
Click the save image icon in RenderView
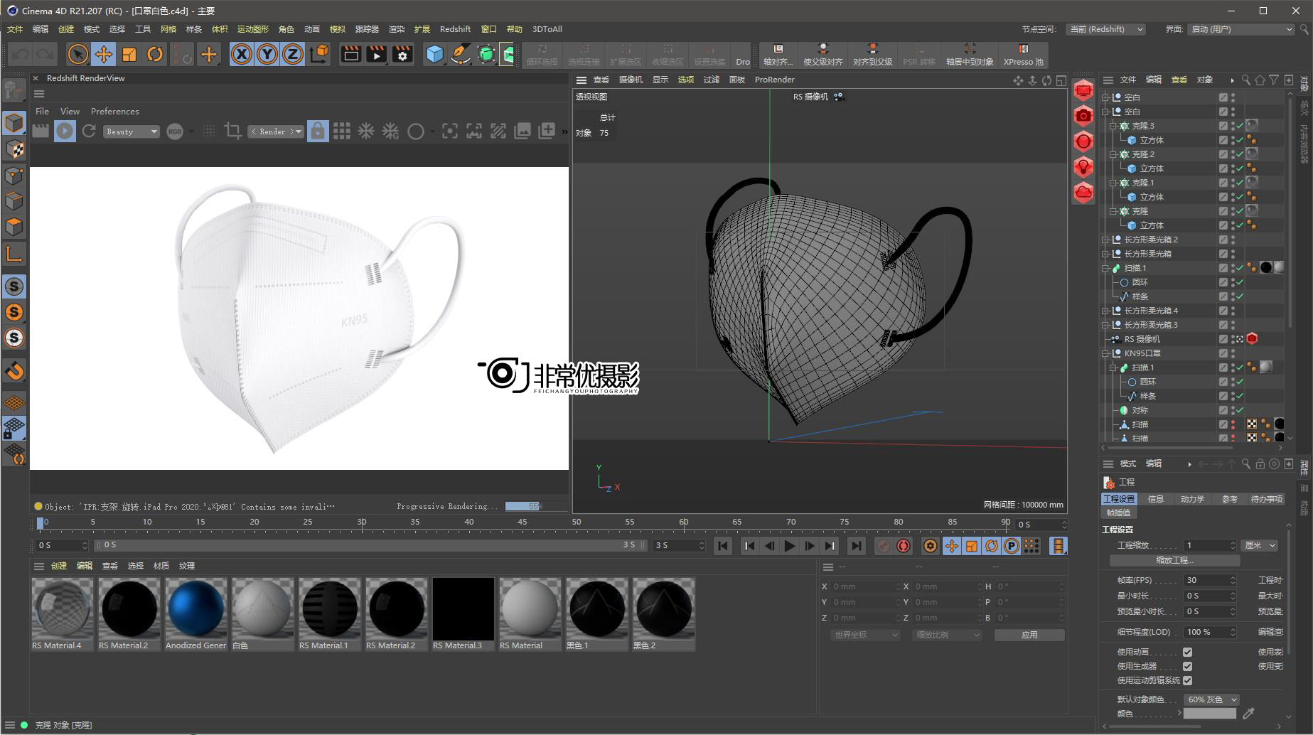(x=522, y=131)
